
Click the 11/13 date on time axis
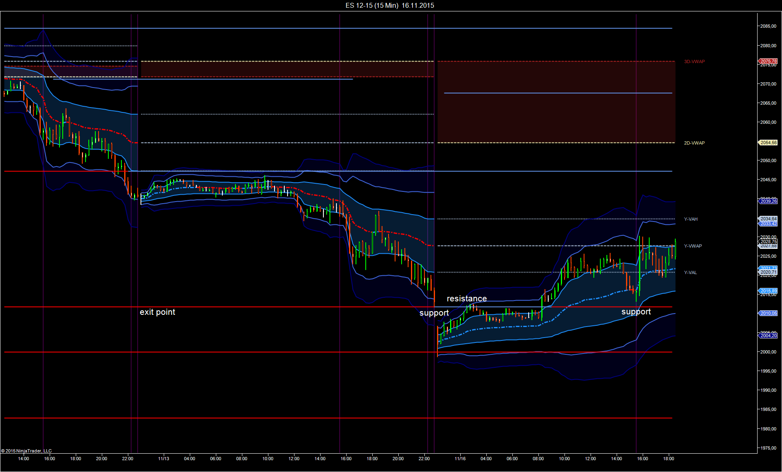(164, 459)
